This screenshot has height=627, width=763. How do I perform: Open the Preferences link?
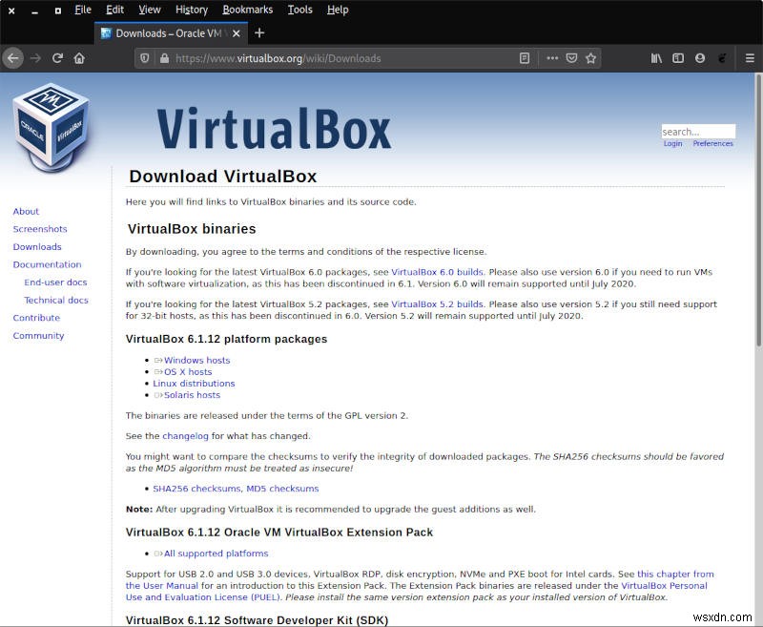[712, 143]
